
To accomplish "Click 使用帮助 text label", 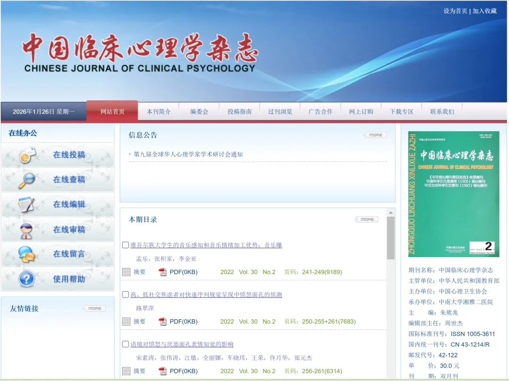I will [x=69, y=279].
